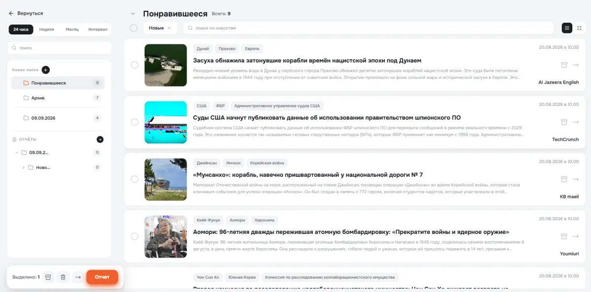The width and height of the screenshot is (591, 292).
Task: Select the Неделя time tab
Action: [x=46, y=30]
